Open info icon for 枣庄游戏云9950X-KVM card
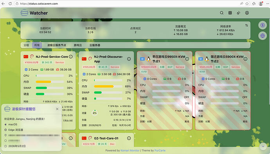Image resolution: width=270 pixels, height=154 pixels. [187, 59]
